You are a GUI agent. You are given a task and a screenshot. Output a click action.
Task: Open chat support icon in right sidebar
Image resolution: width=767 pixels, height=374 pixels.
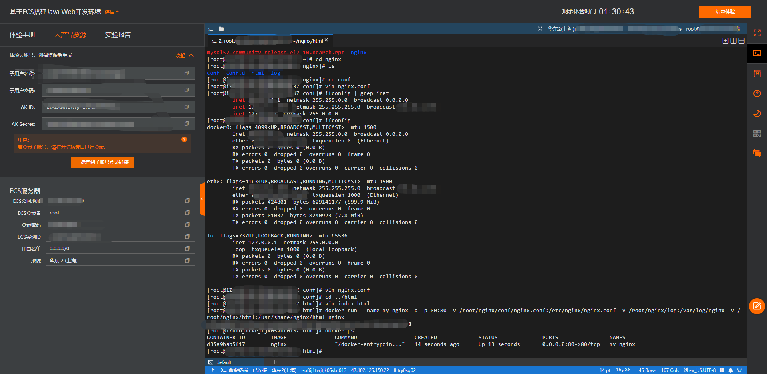(x=757, y=153)
